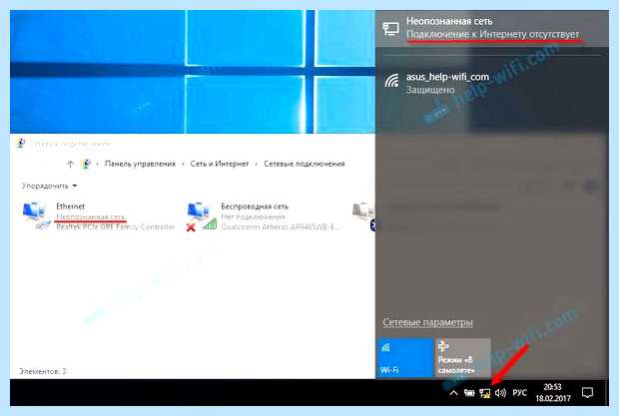Image resolution: width=619 pixels, height=416 pixels.
Task: Click the Беспроводная сеть connection name
Action: [255, 207]
